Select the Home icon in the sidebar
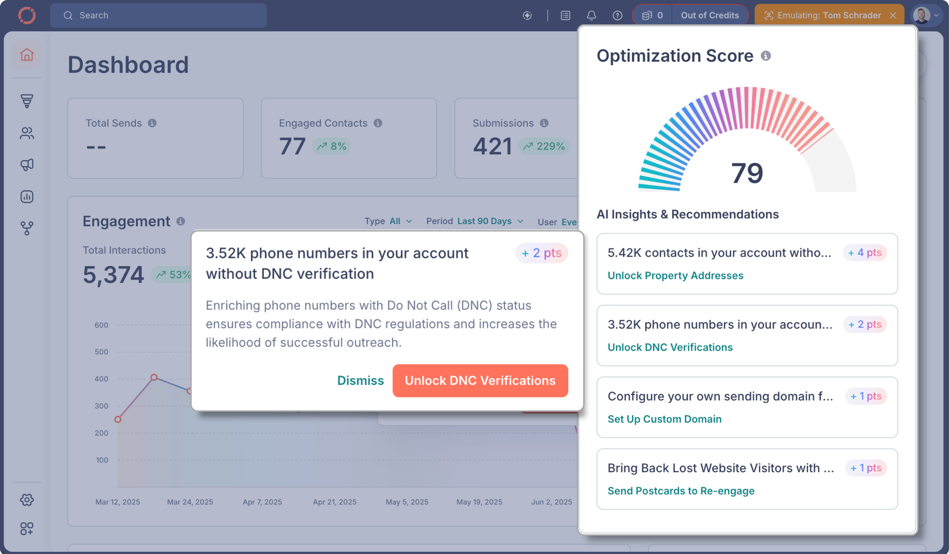949x554 pixels. click(27, 55)
